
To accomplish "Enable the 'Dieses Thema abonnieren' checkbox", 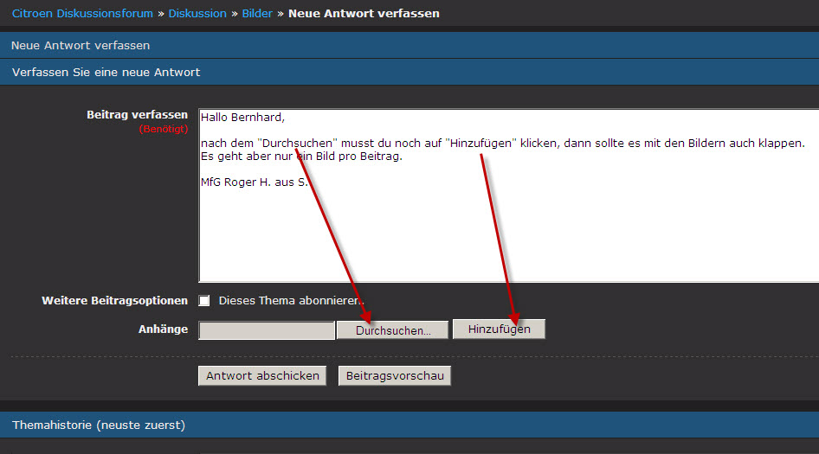I will click(204, 301).
